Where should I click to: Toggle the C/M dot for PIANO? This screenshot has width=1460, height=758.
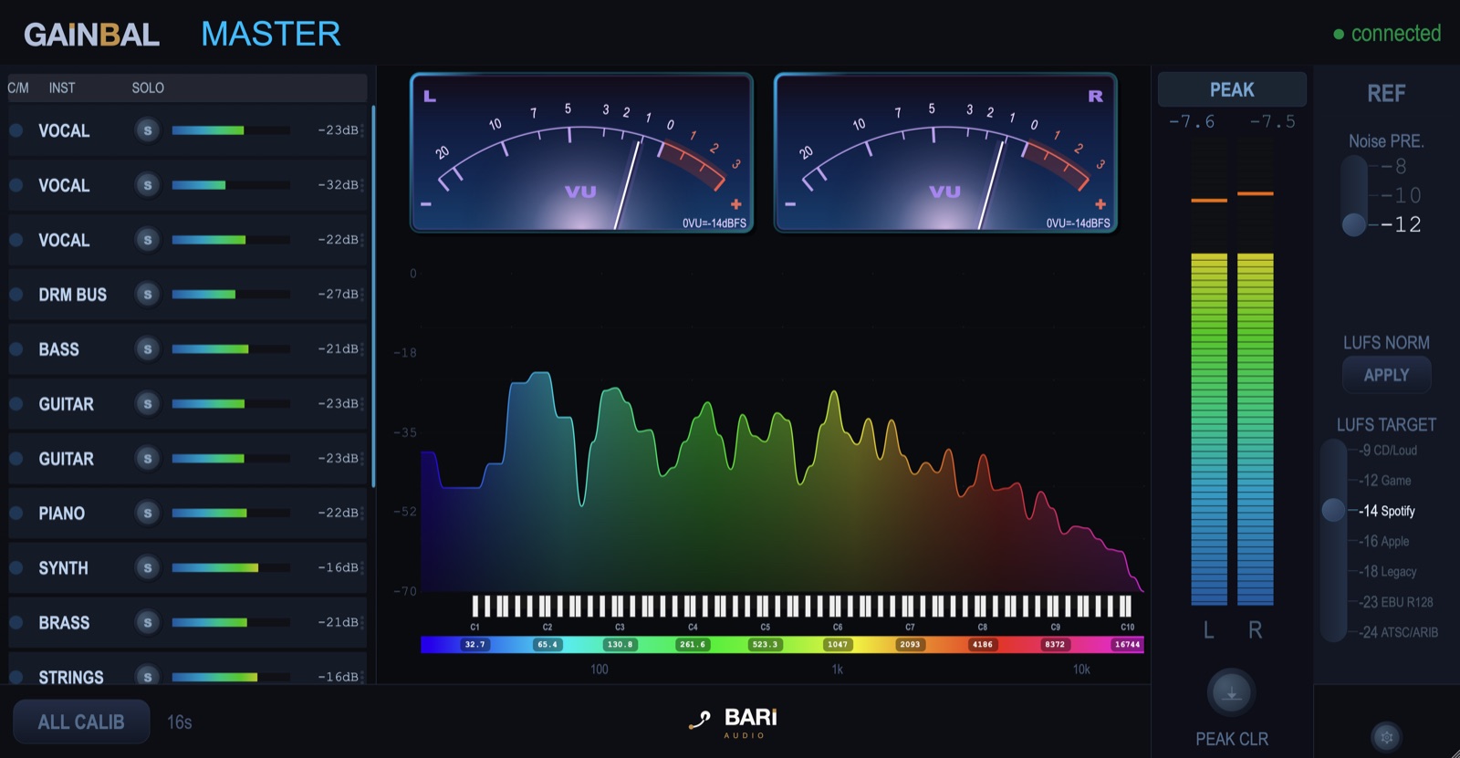pyautogui.click(x=16, y=513)
